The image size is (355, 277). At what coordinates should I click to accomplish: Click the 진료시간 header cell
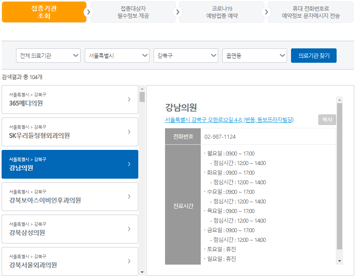pos(183,205)
